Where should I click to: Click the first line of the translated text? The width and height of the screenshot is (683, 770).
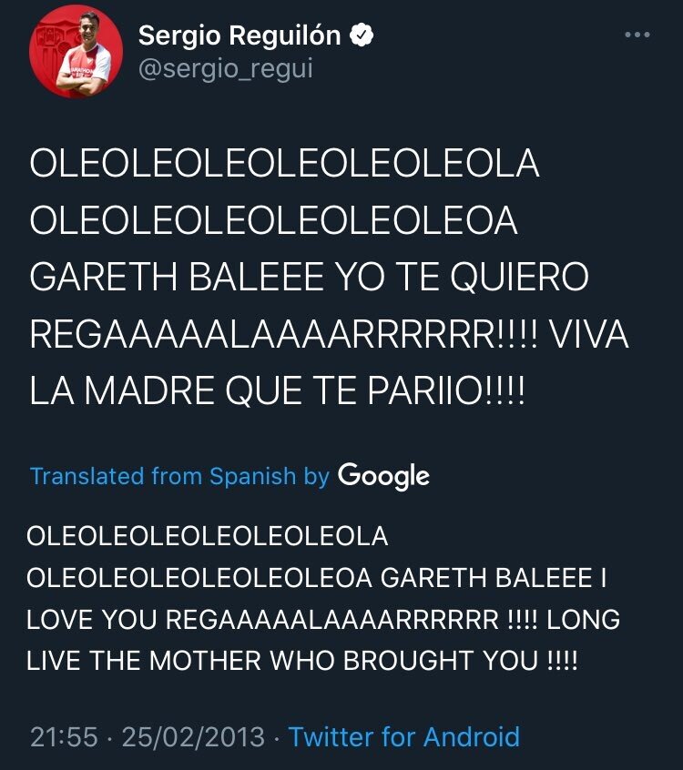pyautogui.click(x=208, y=536)
